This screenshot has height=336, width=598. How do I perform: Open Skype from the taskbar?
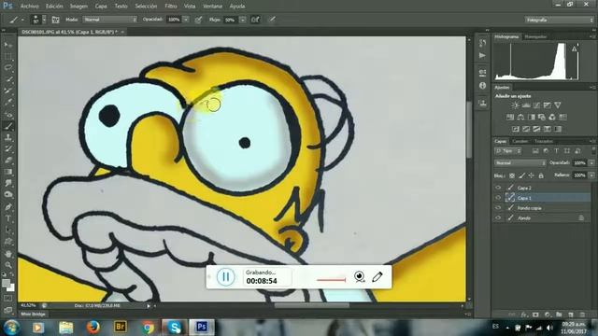pos(175,327)
